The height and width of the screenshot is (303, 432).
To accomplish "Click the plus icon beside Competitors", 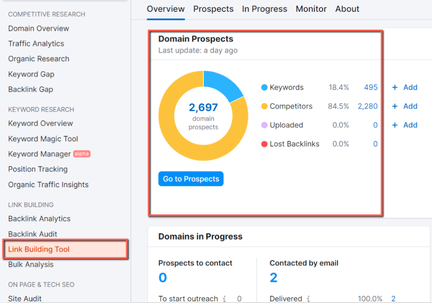I will pyautogui.click(x=394, y=106).
